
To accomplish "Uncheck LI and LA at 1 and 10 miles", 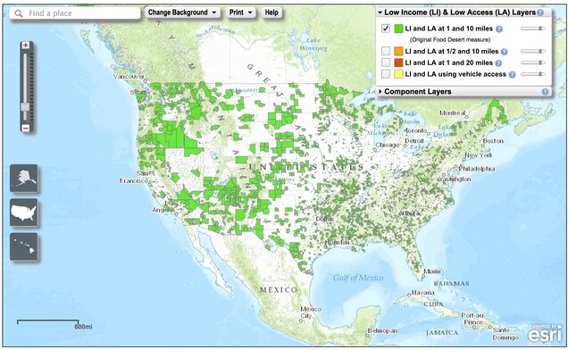I will tap(386, 29).
